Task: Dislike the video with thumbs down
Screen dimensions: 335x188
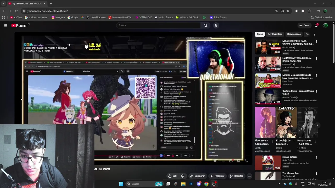Action: (x=183, y=176)
